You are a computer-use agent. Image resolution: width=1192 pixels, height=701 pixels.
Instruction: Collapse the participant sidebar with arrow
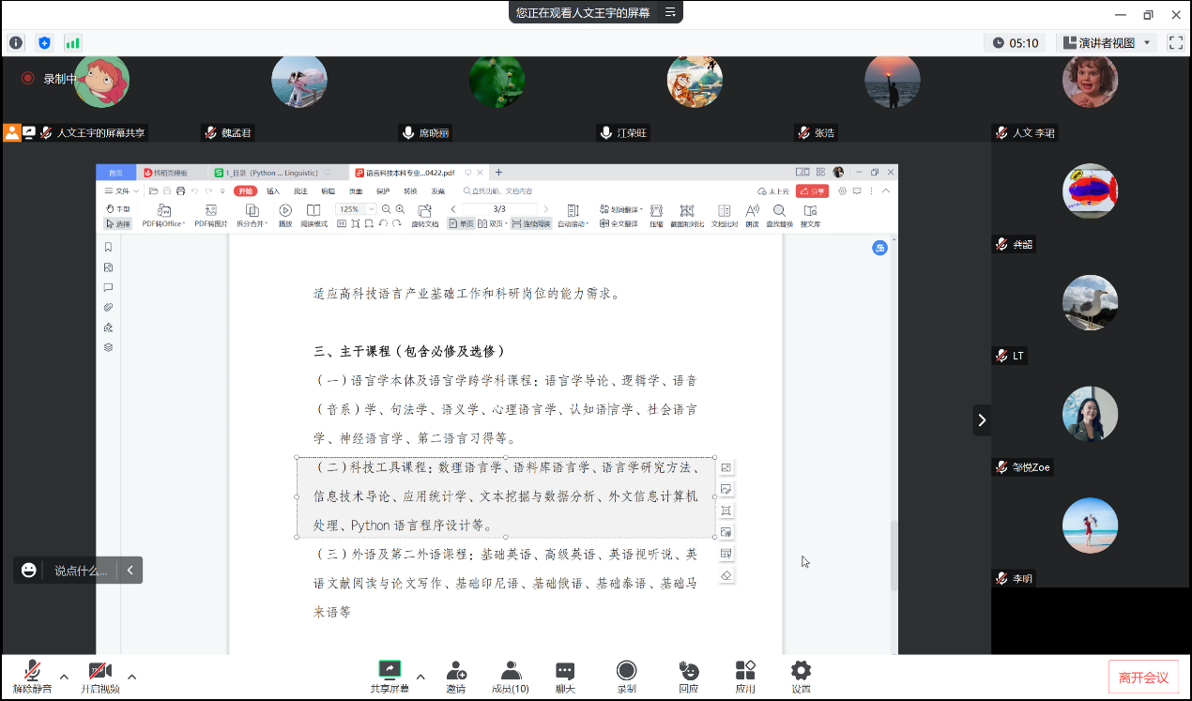(982, 420)
